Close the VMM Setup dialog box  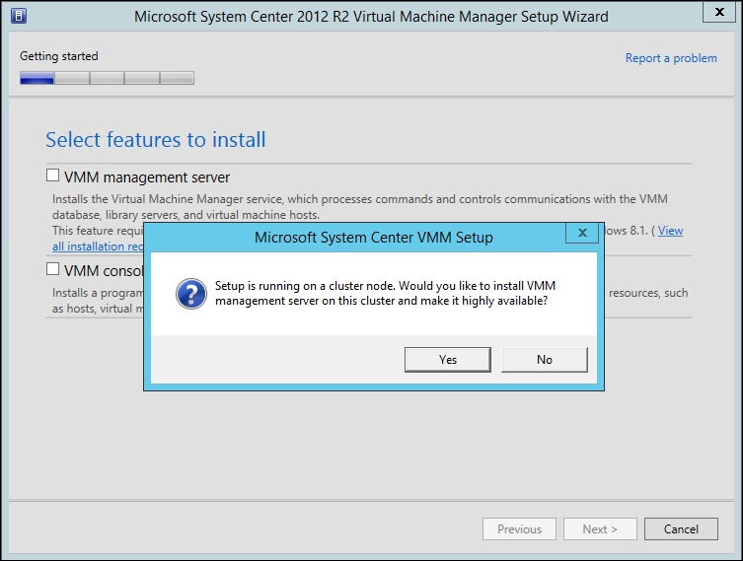pos(582,234)
